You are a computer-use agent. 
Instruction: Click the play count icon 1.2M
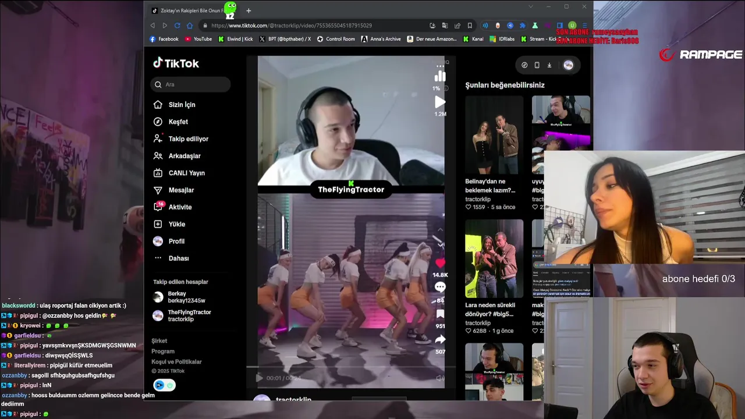[x=440, y=102]
